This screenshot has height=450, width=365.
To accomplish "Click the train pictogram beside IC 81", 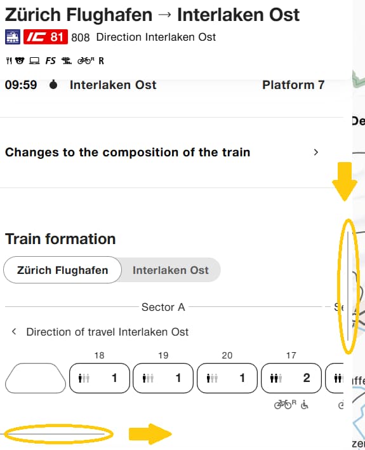I will 13,37.
